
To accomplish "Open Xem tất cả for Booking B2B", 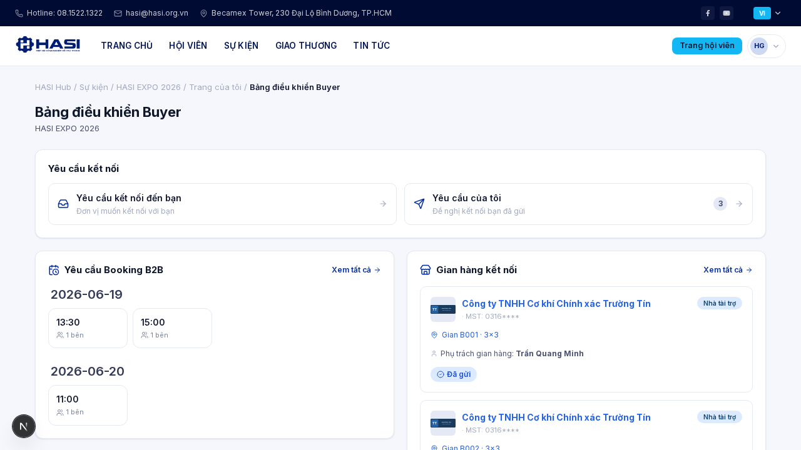I will [356, 270].
